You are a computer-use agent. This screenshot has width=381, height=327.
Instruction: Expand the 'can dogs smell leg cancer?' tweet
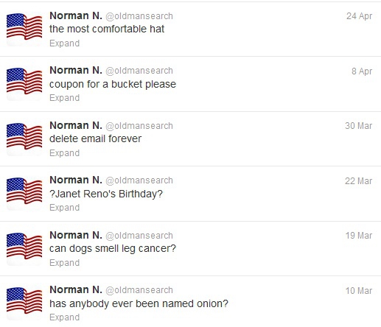65,263
